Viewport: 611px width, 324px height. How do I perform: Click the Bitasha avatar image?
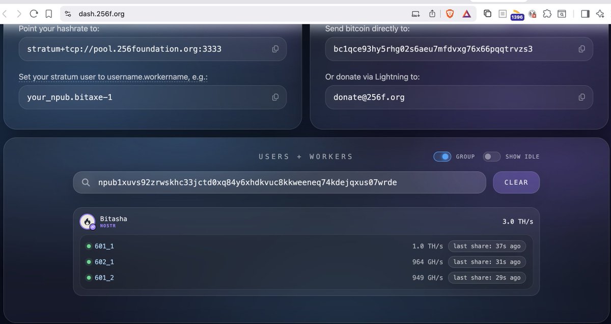pos(88,222)
